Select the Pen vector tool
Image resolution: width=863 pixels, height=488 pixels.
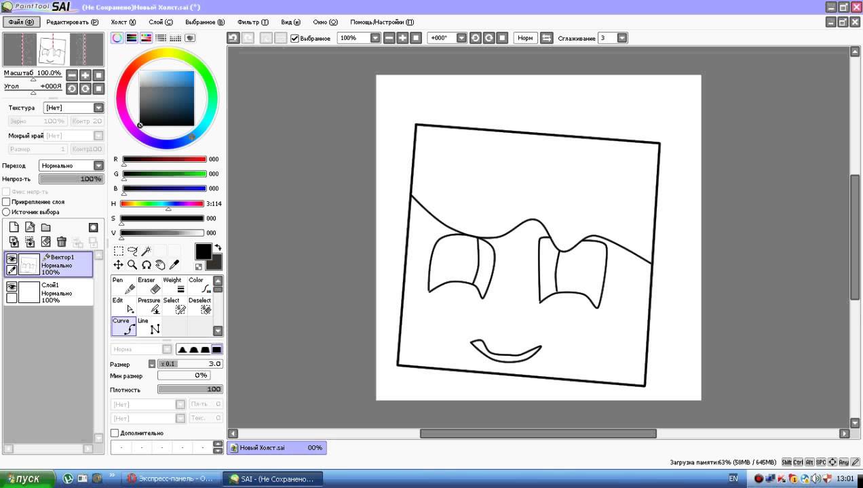(124, 285)
